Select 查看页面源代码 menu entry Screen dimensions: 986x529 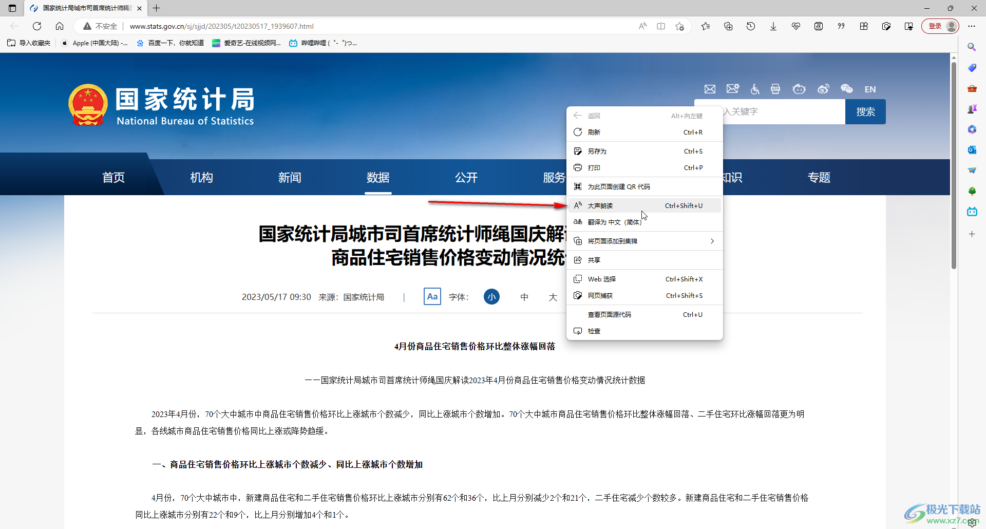click(644, 315)
